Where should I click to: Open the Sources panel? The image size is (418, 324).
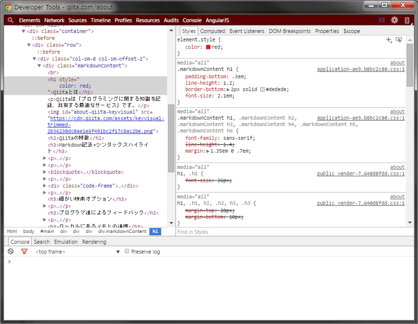tap(77, 20)
